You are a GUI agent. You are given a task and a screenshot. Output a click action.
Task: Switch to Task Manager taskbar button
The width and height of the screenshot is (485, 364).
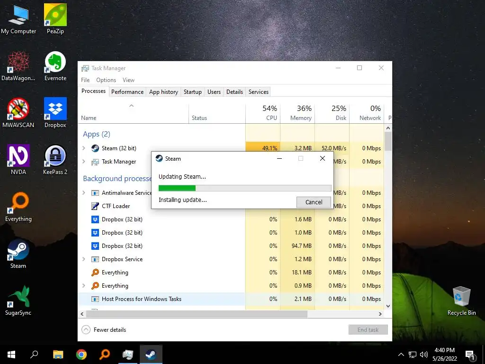(x=128, y=354)
